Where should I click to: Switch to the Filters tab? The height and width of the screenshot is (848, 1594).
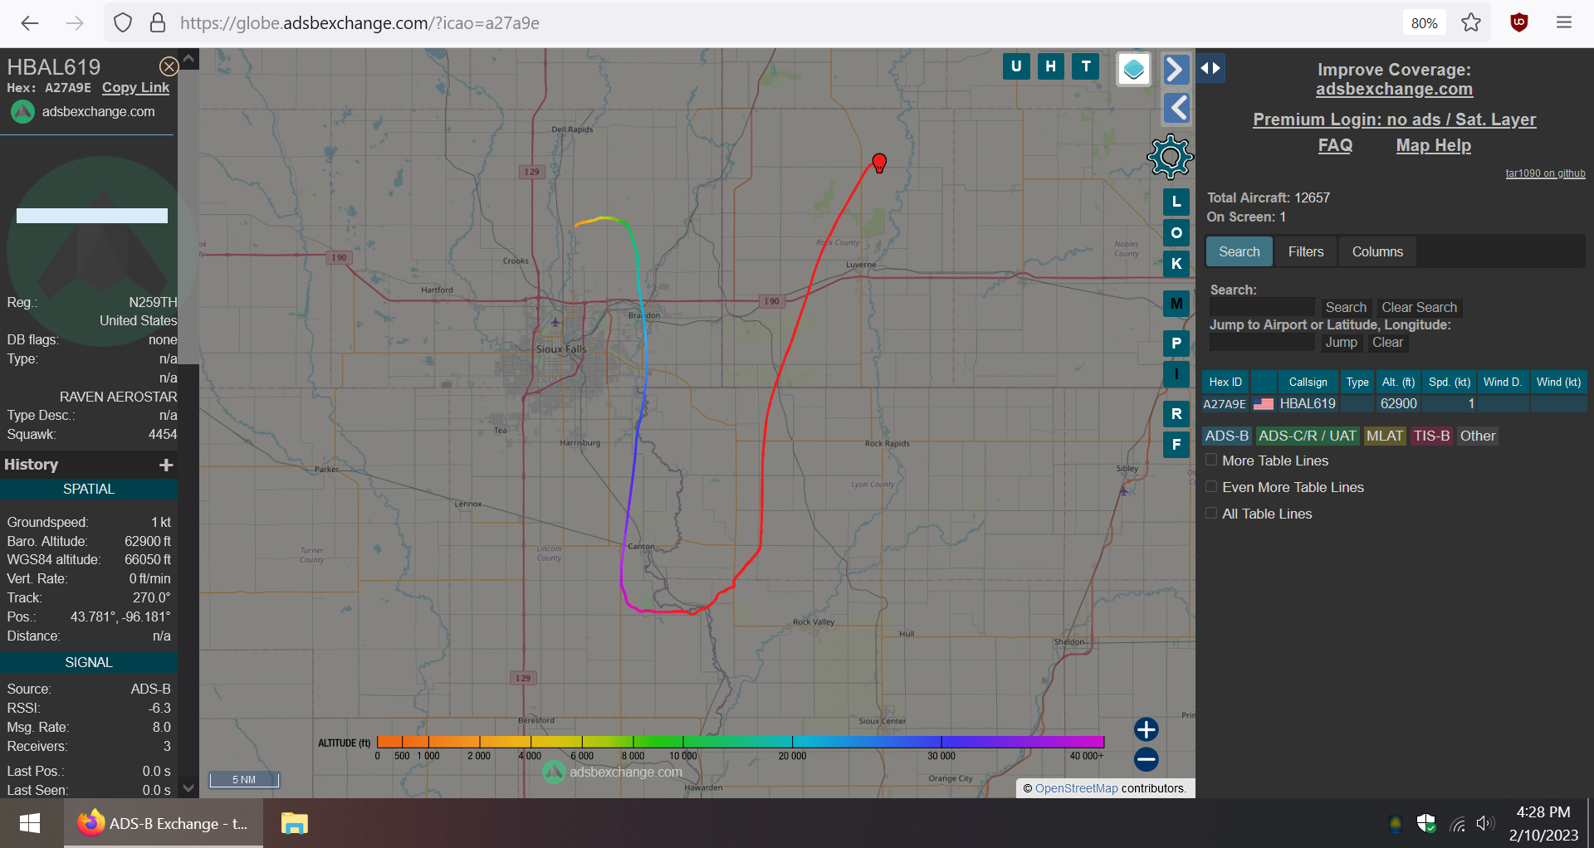1306,251
